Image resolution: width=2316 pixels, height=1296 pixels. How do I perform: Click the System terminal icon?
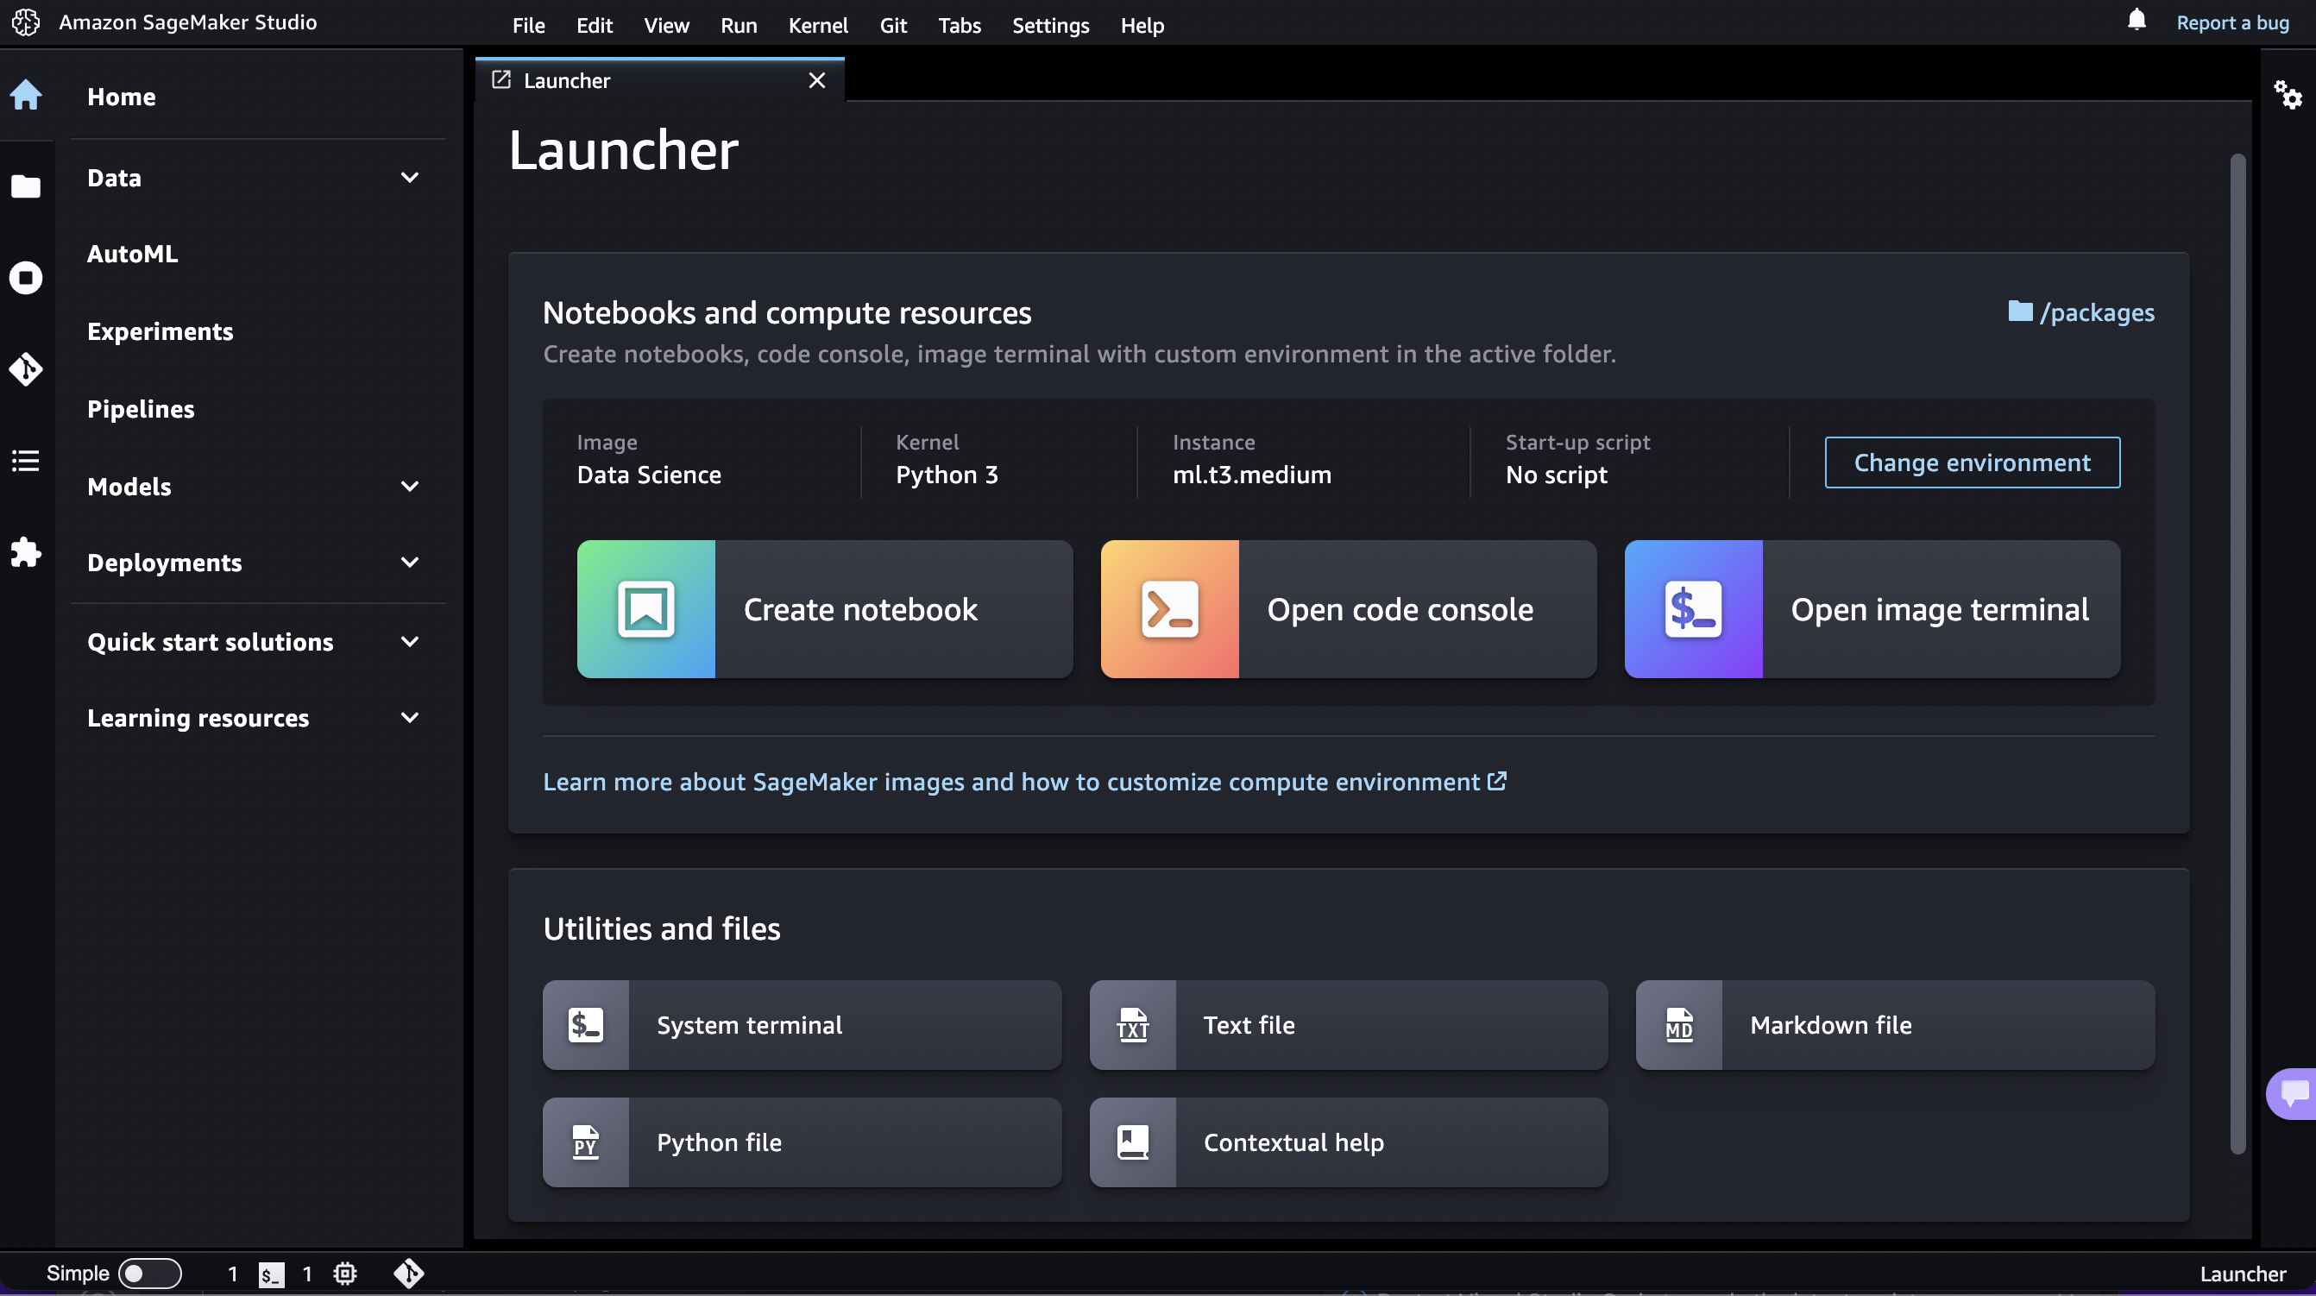pyautogui.click(x=585, y=1024)
